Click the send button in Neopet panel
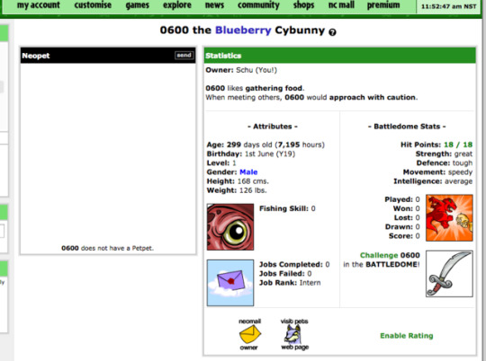Image resolution: width=486 pixels, height=361 pixels. coord(184,55)
